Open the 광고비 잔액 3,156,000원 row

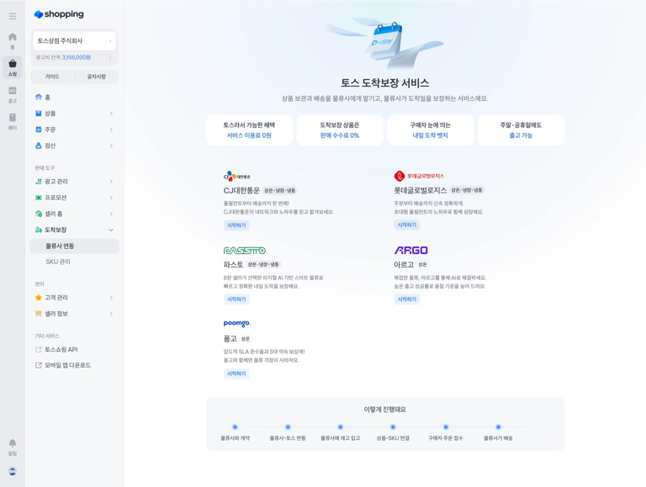pyautogui.click(x=74, y=57)
